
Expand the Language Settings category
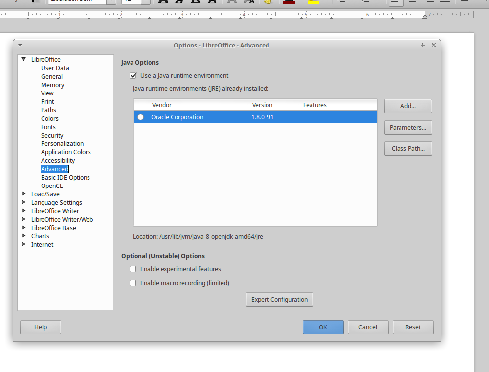23,202
